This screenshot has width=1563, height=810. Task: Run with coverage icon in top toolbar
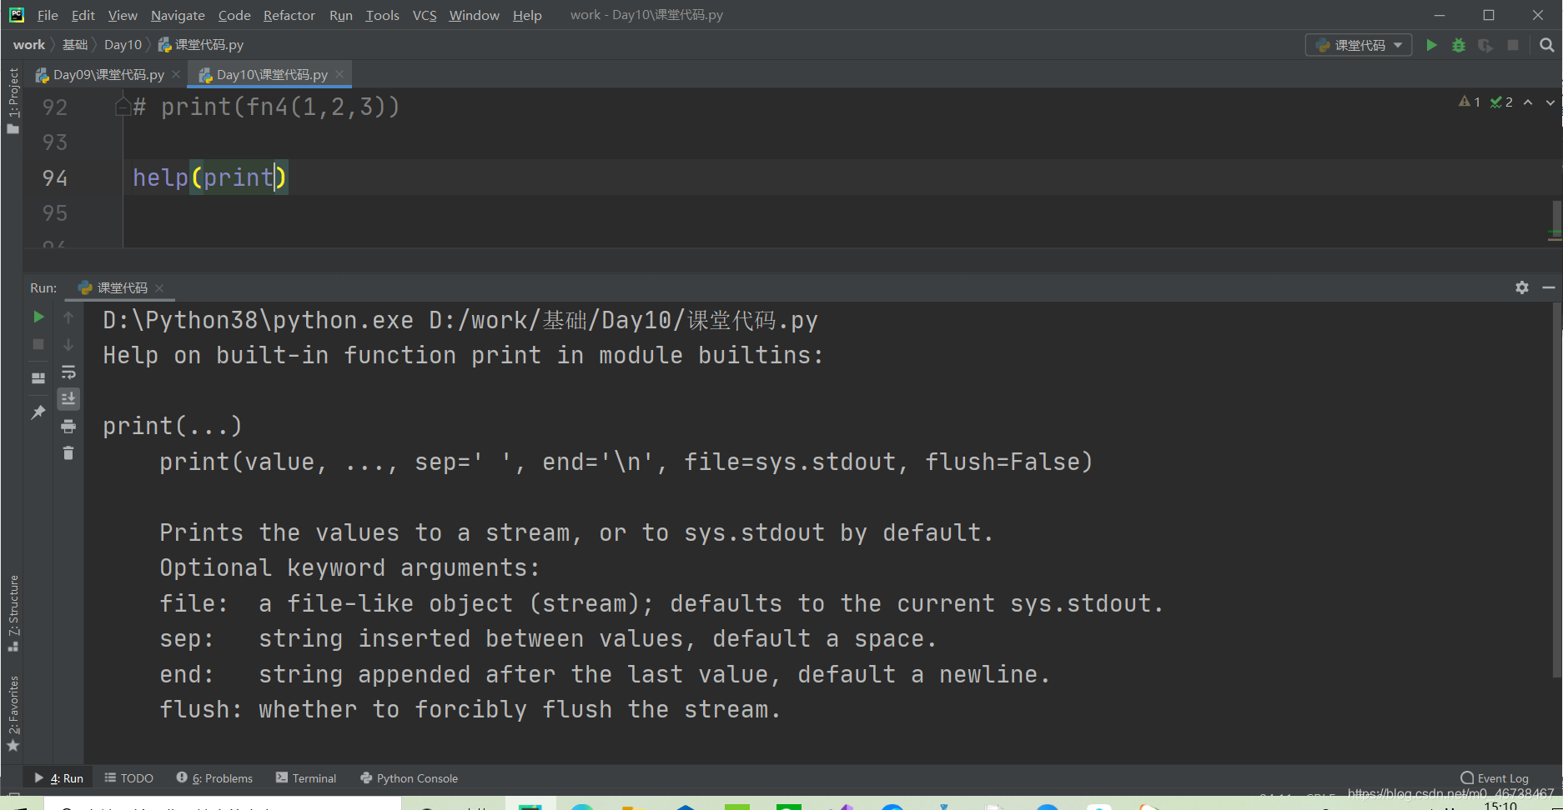(1485, 45)
